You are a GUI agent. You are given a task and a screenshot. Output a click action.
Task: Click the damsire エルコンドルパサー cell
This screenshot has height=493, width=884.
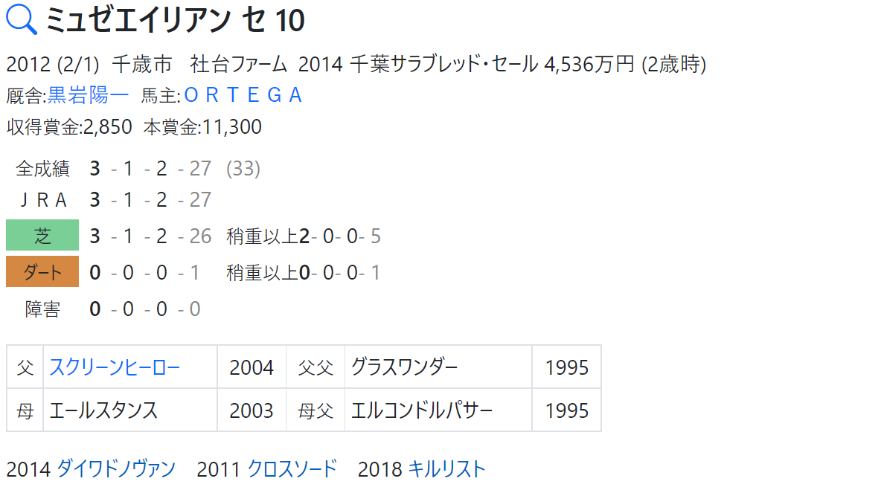[438, 410]
